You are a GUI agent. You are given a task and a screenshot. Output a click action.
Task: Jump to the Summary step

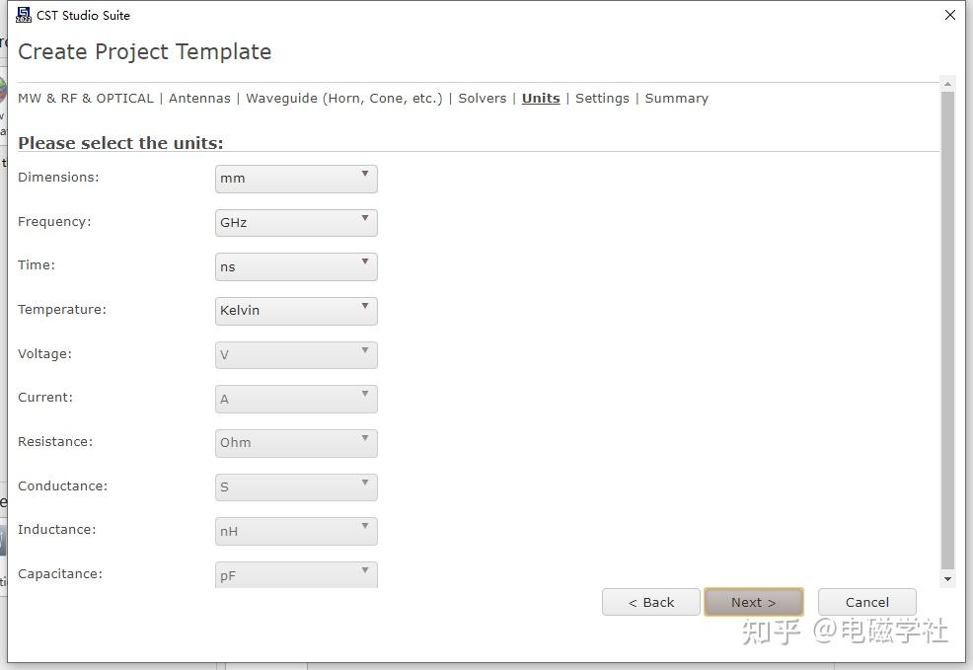tap(676, 98)
